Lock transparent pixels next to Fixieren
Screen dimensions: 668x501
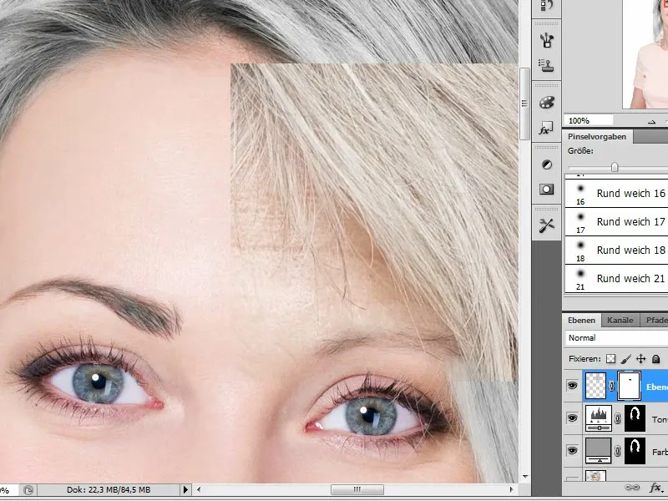pos(610,359)
